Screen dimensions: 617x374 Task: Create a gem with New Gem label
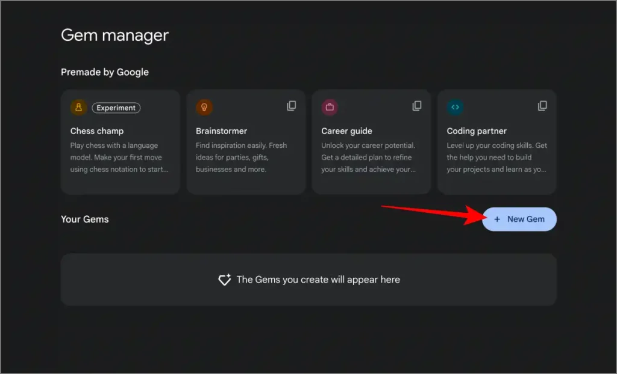(x=525, y=219)
